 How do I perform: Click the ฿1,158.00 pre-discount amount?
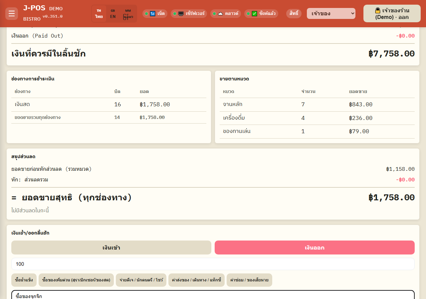pyautogui.click(x=400, y=169)
